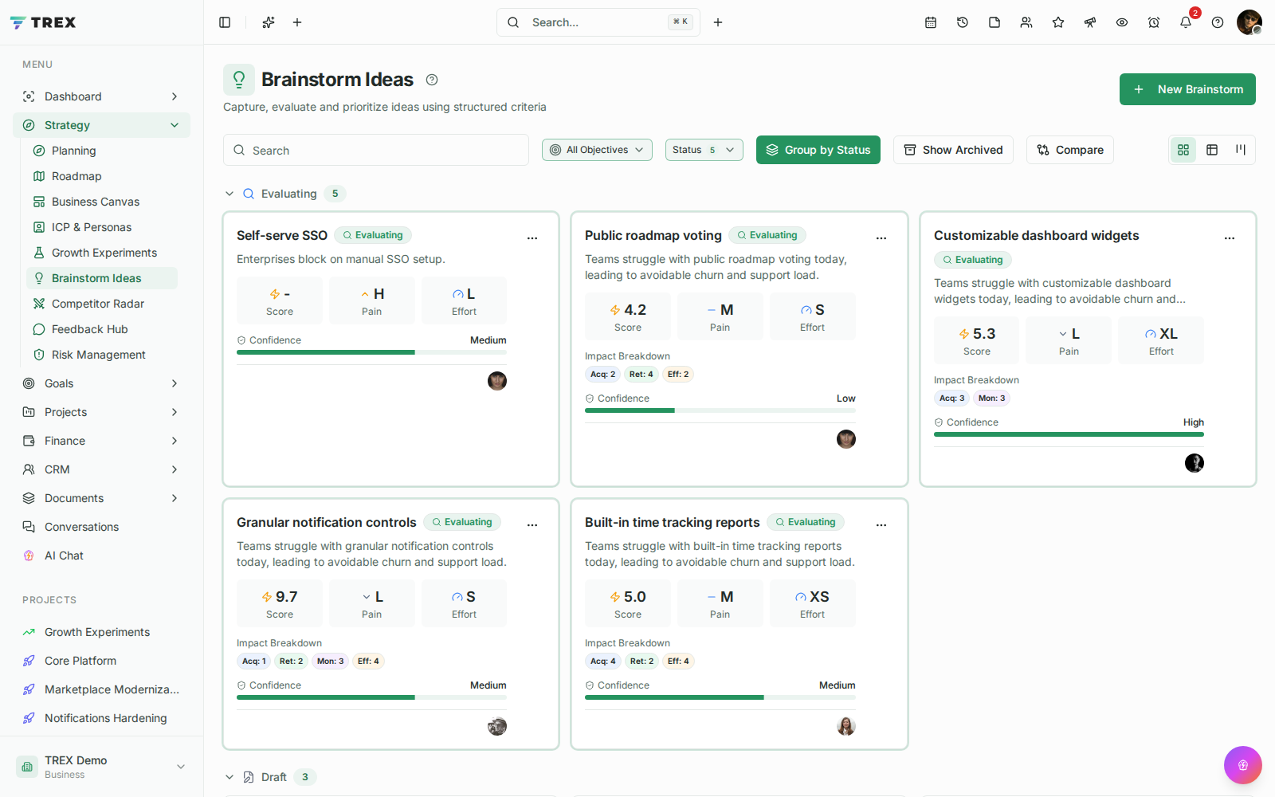
Task: Open the Status filter dropdown
Action: tap(704, 150)
